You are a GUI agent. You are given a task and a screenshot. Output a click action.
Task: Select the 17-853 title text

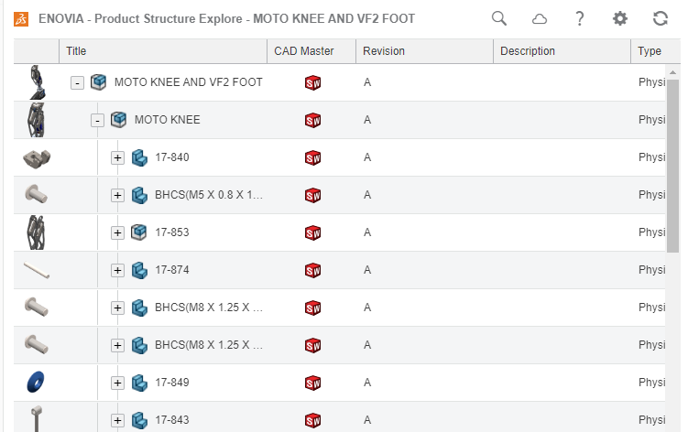coord(172,232)
